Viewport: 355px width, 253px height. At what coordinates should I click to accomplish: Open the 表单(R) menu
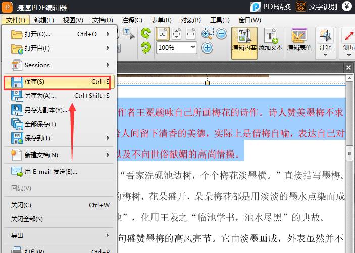point(161,20)
